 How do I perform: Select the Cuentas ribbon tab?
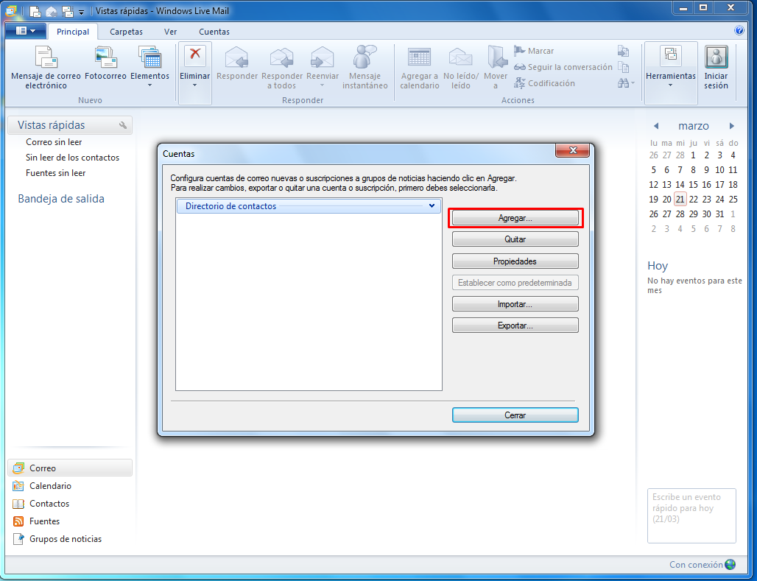coord(214,32)
